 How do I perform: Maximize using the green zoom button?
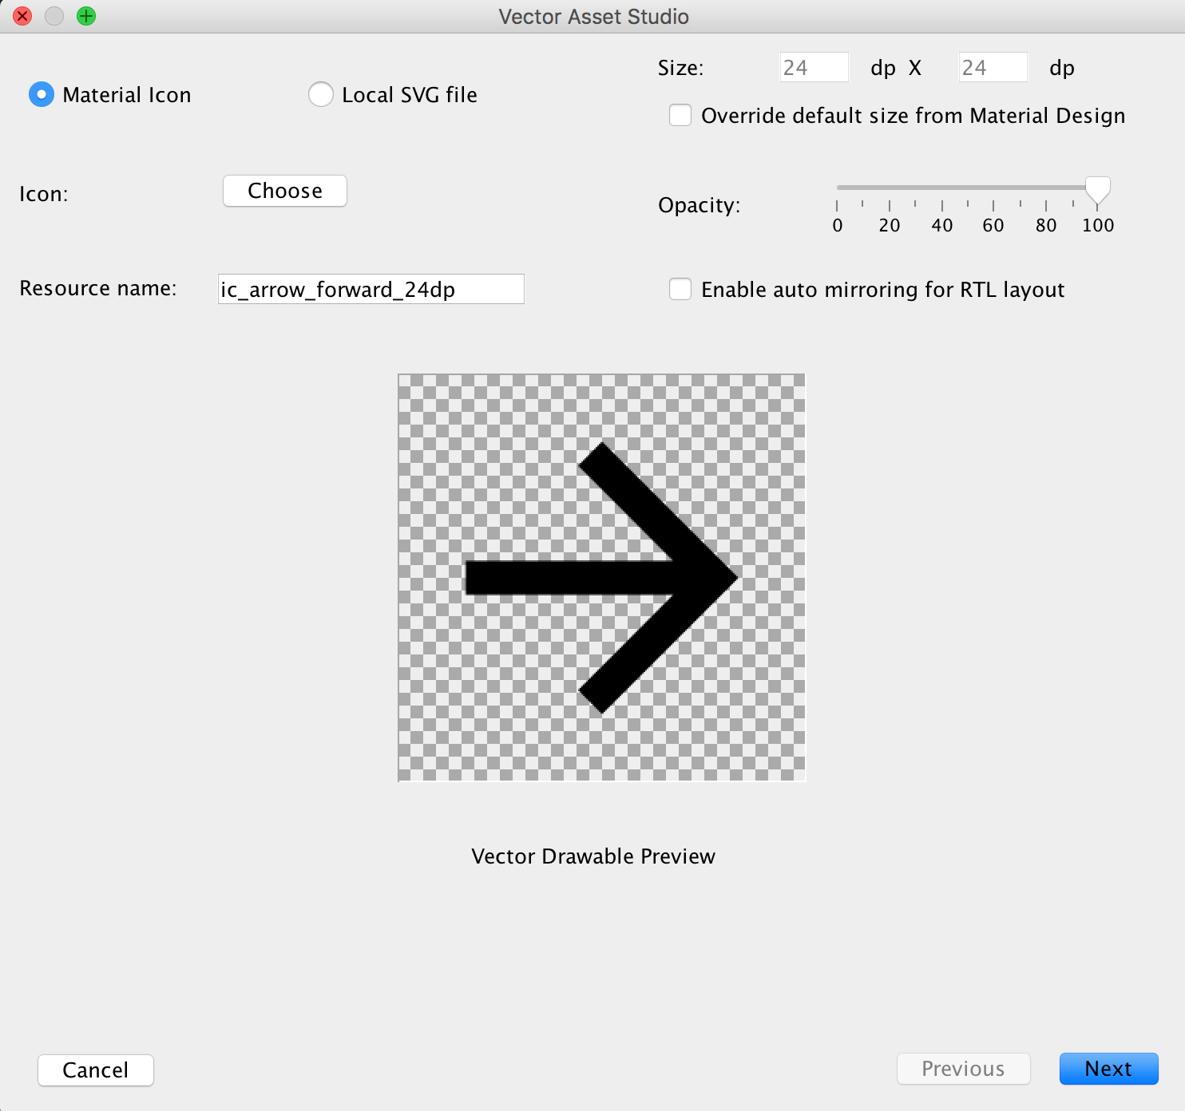click(x=86, y=15)
